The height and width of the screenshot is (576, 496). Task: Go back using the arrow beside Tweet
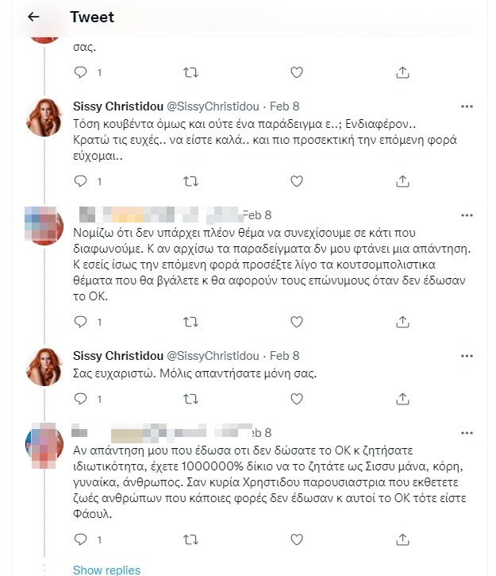tap(33, 17)
